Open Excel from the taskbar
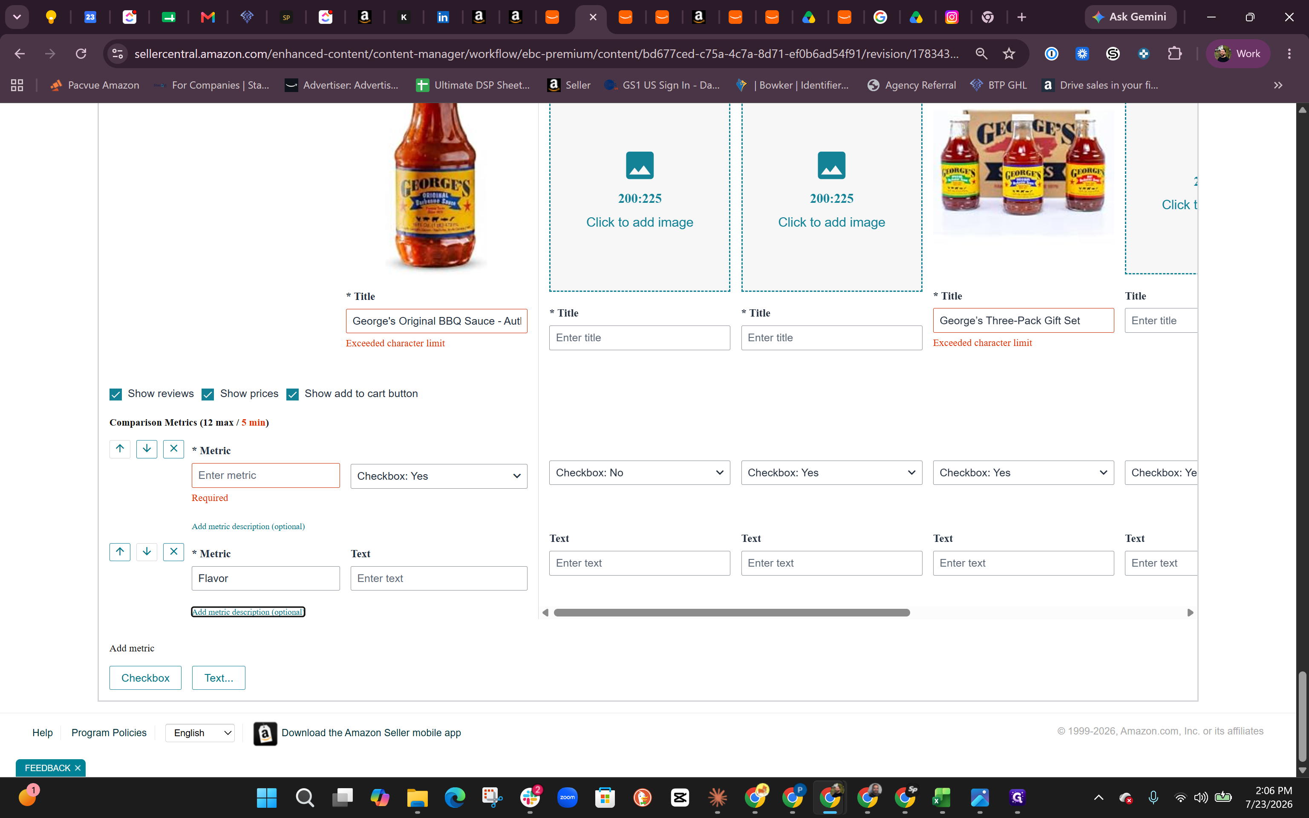The height and width of the screenshot is (818, 1309). click(942, 798)
